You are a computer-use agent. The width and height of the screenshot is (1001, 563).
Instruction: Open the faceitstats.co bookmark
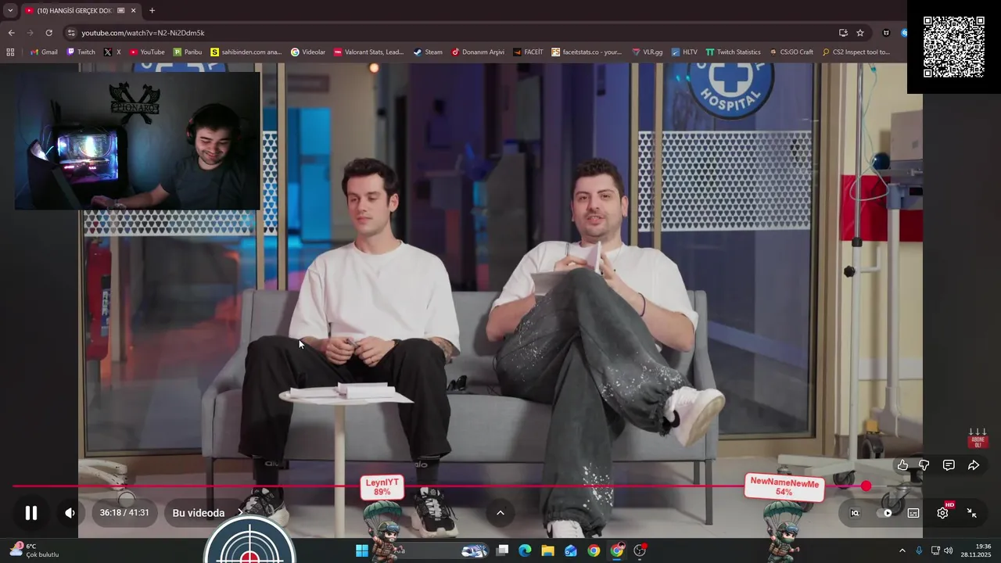click(587, 52)
